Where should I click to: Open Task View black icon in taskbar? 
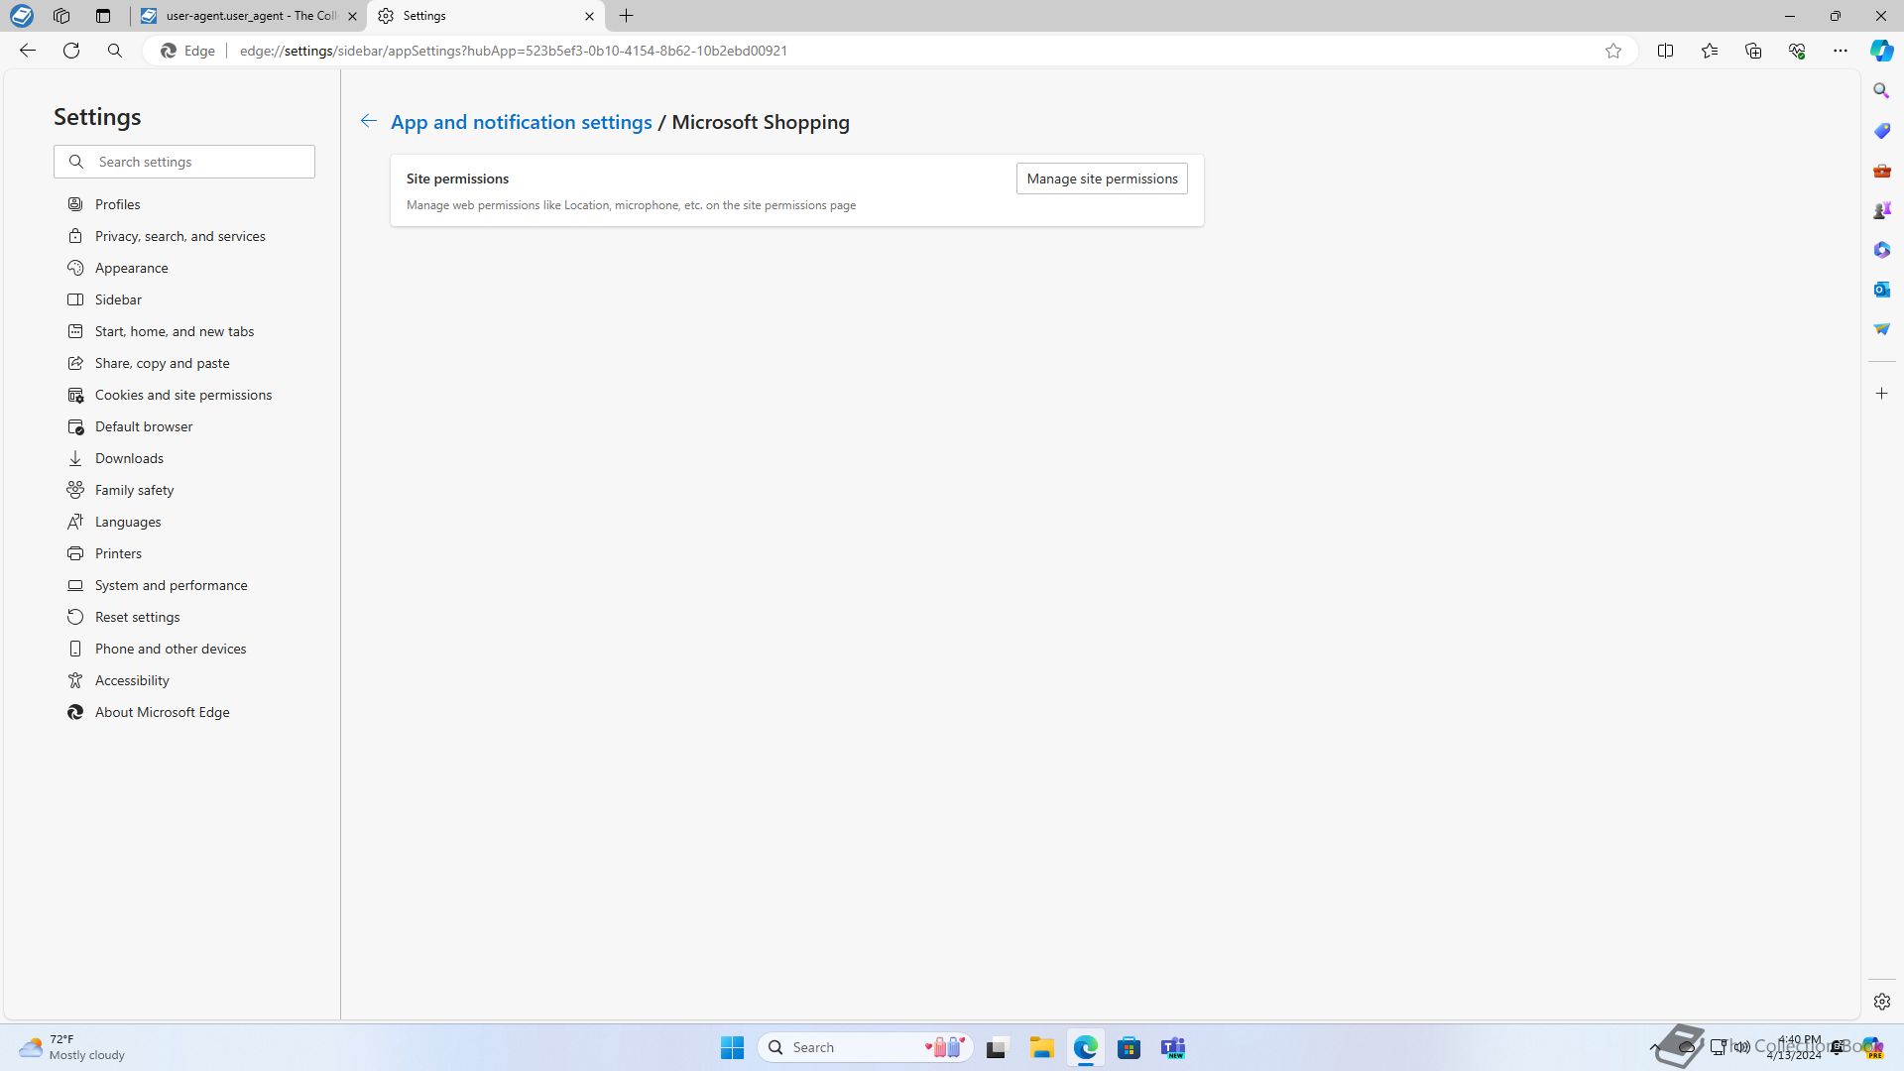click(997, 1047)
